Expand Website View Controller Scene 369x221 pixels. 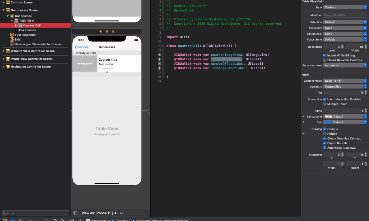tap(3, 51)
